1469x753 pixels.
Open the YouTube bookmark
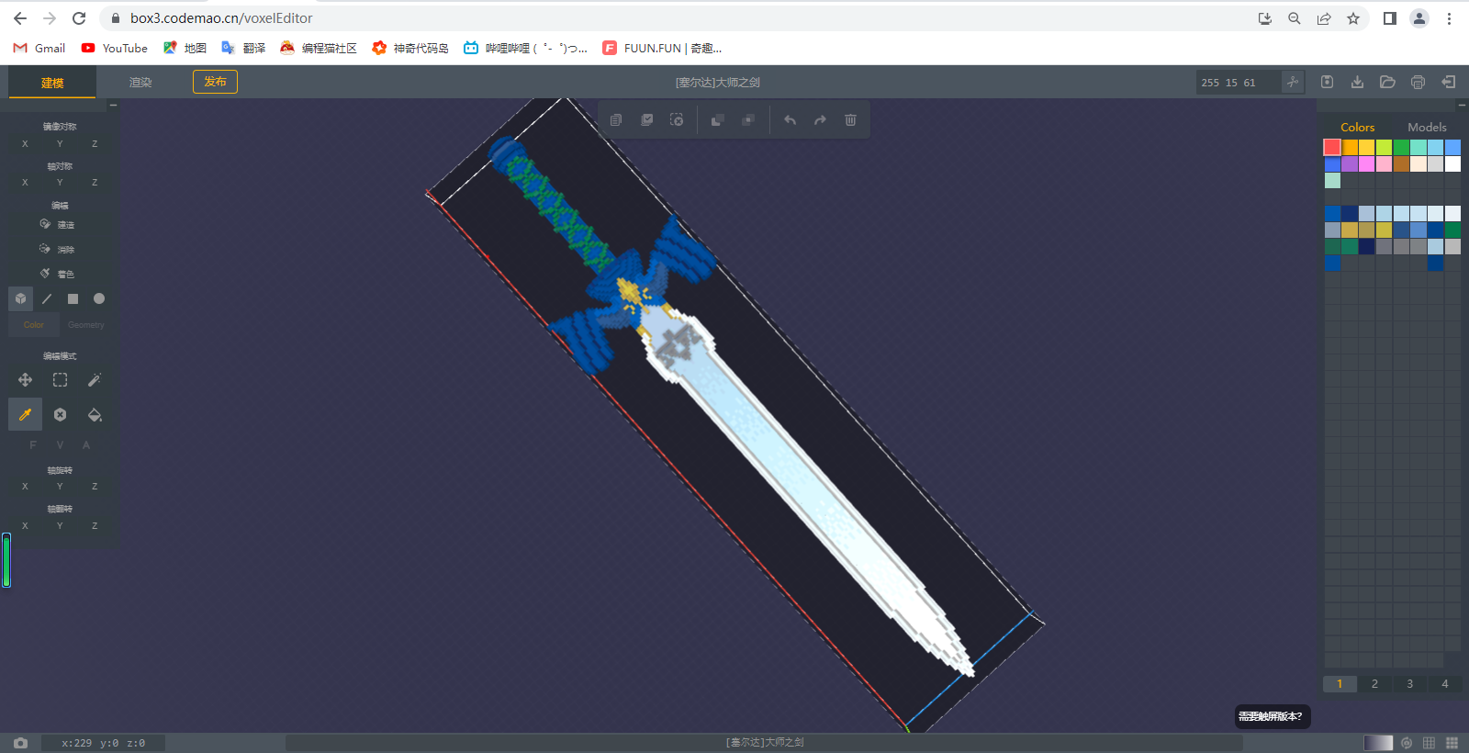(x=115, y=48)
